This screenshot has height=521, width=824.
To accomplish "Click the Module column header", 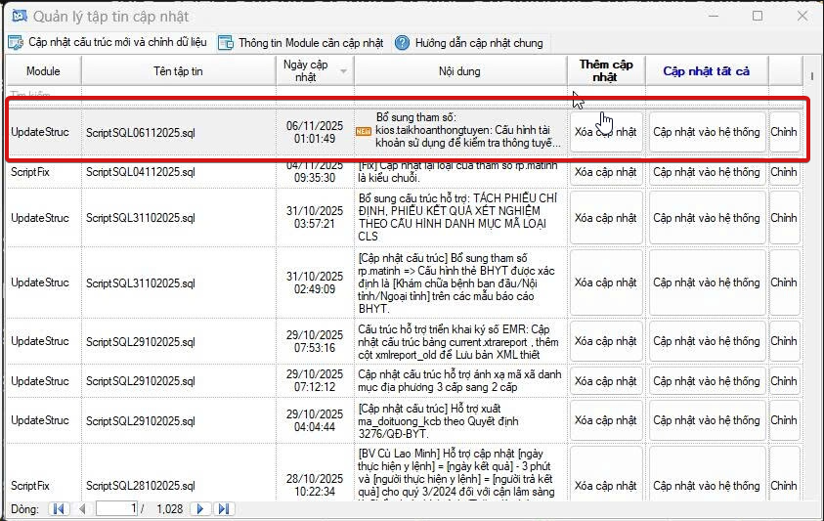I will [43, 71].
